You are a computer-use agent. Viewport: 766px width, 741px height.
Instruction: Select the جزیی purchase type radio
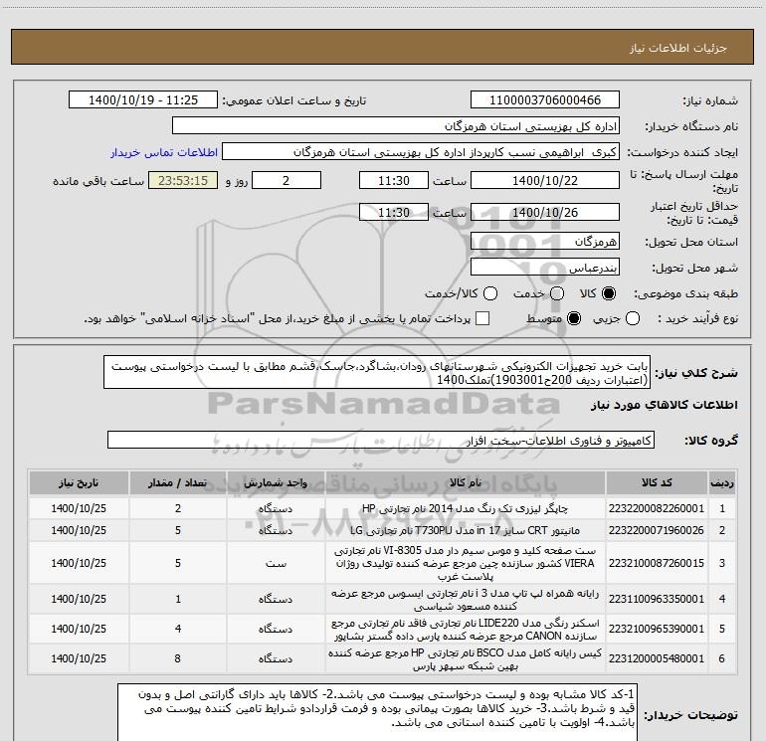pos(633,318)
